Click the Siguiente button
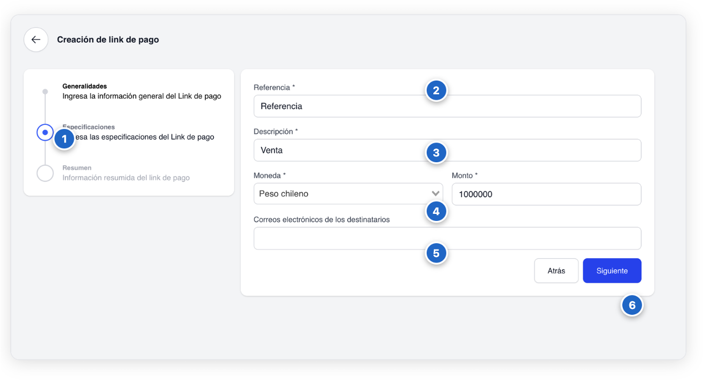Viewport: 703px width, 382px height. point(612,271)
